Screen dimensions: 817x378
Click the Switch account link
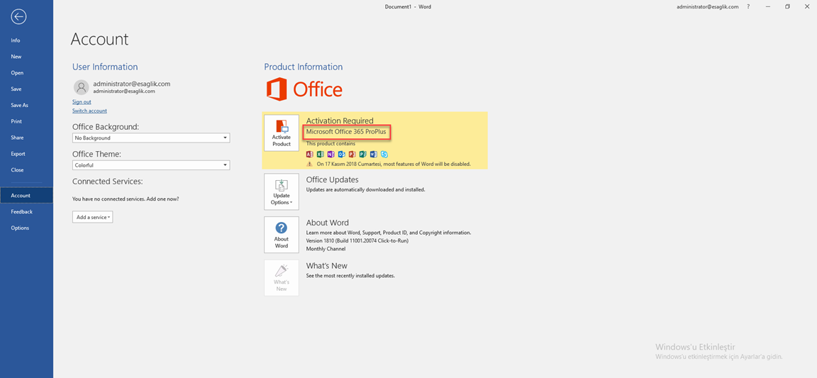[x=89, y=111]
